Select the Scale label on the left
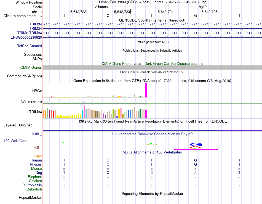Image resolution: width=262 pixels, height=204 pixels. (x=38, y=7)
